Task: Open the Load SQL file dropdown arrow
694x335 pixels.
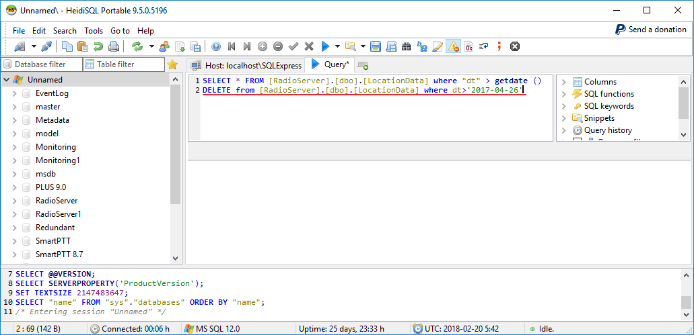Action: coord(363,46)
